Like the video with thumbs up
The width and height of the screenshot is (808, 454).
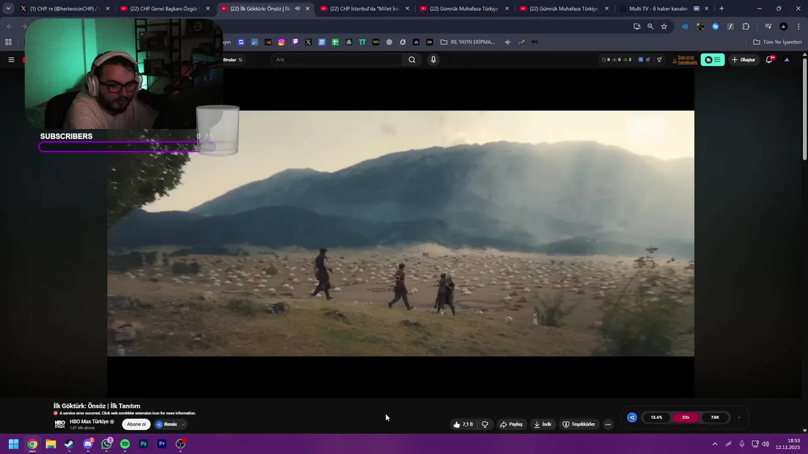(463, 424)
